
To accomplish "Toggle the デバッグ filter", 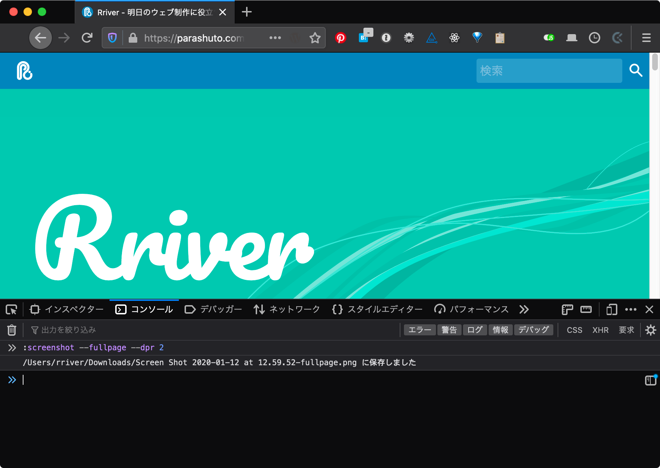I will [x=533, y=330].
